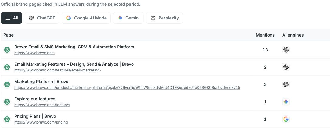Click the Gemini sparkle logo in filter tab
This screenshot has width=330, height=129.
click(x=120, y=18)
